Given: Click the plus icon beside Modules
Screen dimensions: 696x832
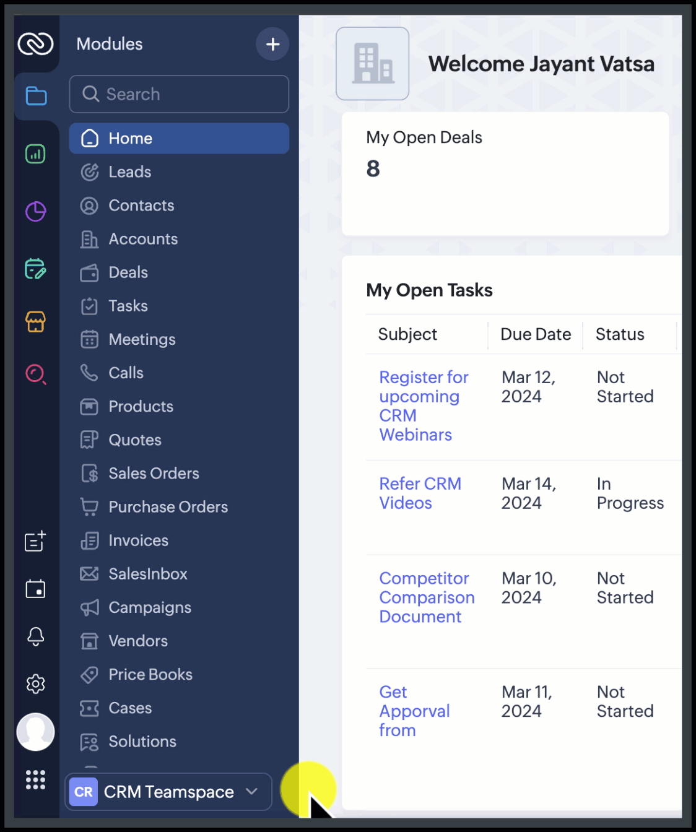Looking at the screenshot, I should tap(272, 44).
